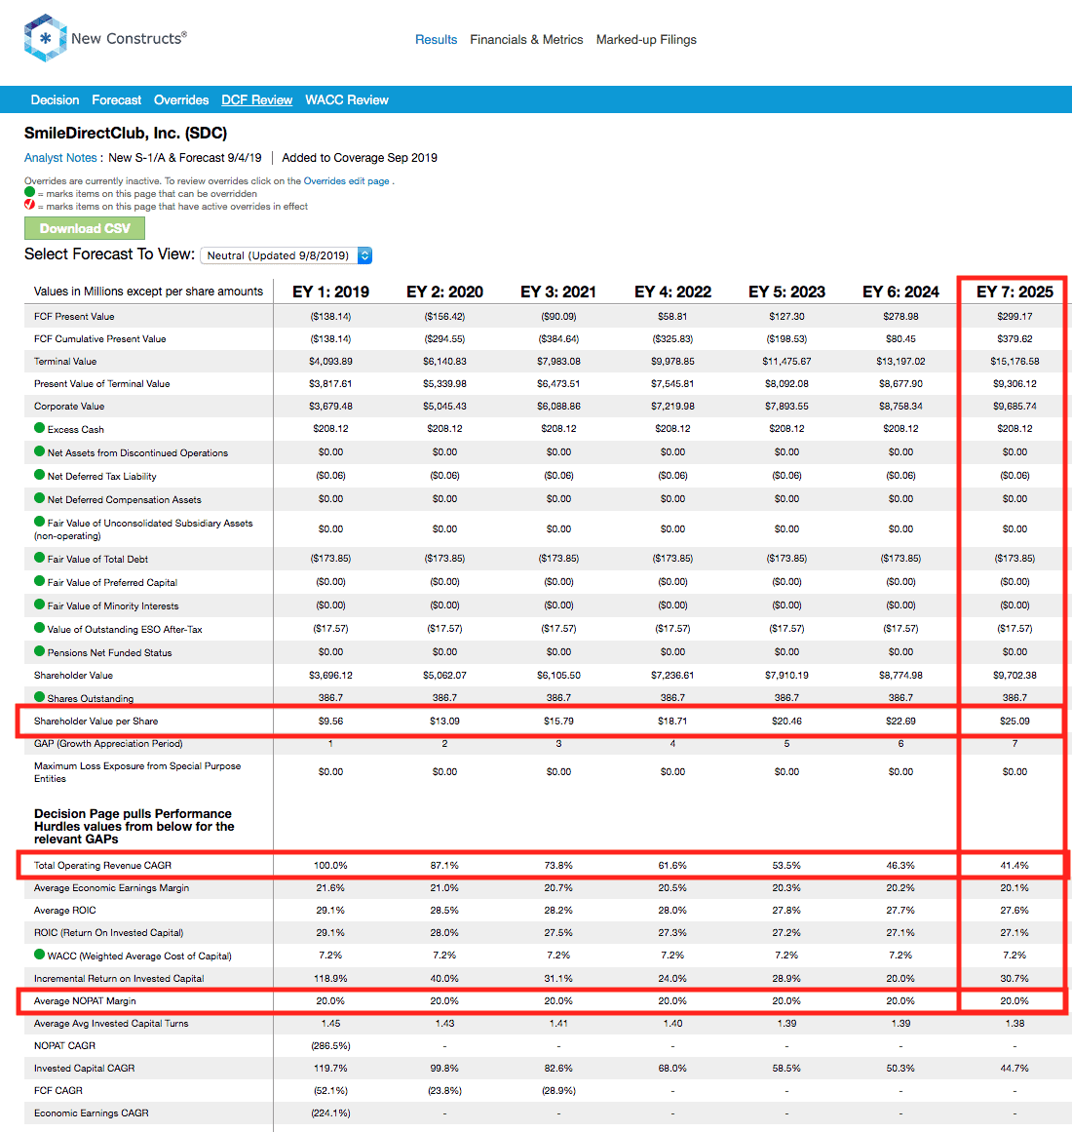Click the Download CSV button

(85, 228)
